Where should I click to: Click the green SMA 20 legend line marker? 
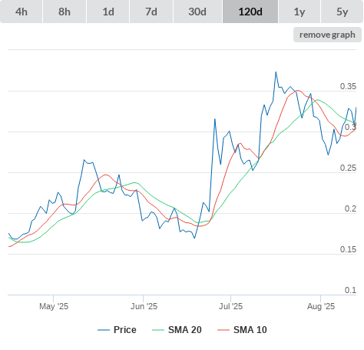[x=158, y=330]
